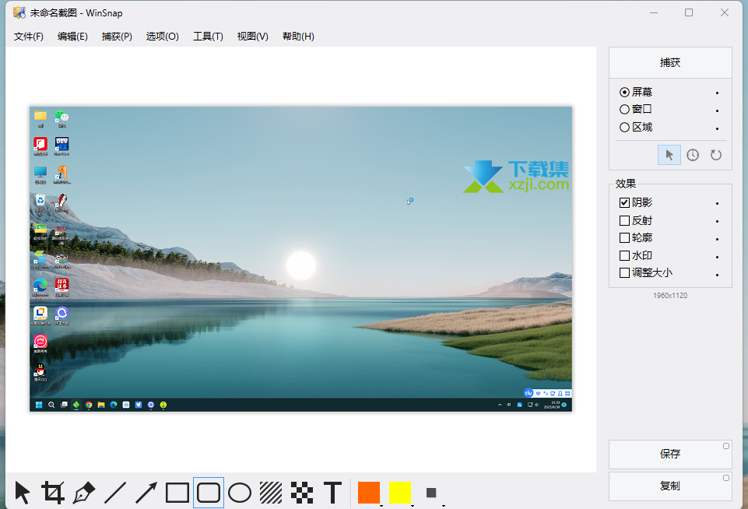Open settings dot beside 反射

click(717, 221)
